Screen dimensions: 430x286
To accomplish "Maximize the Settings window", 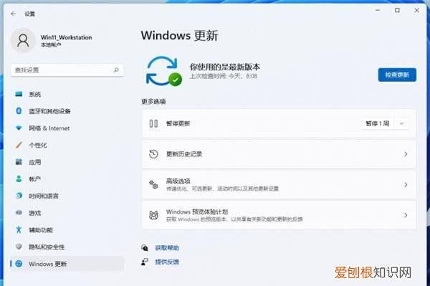I will [397, 10].
